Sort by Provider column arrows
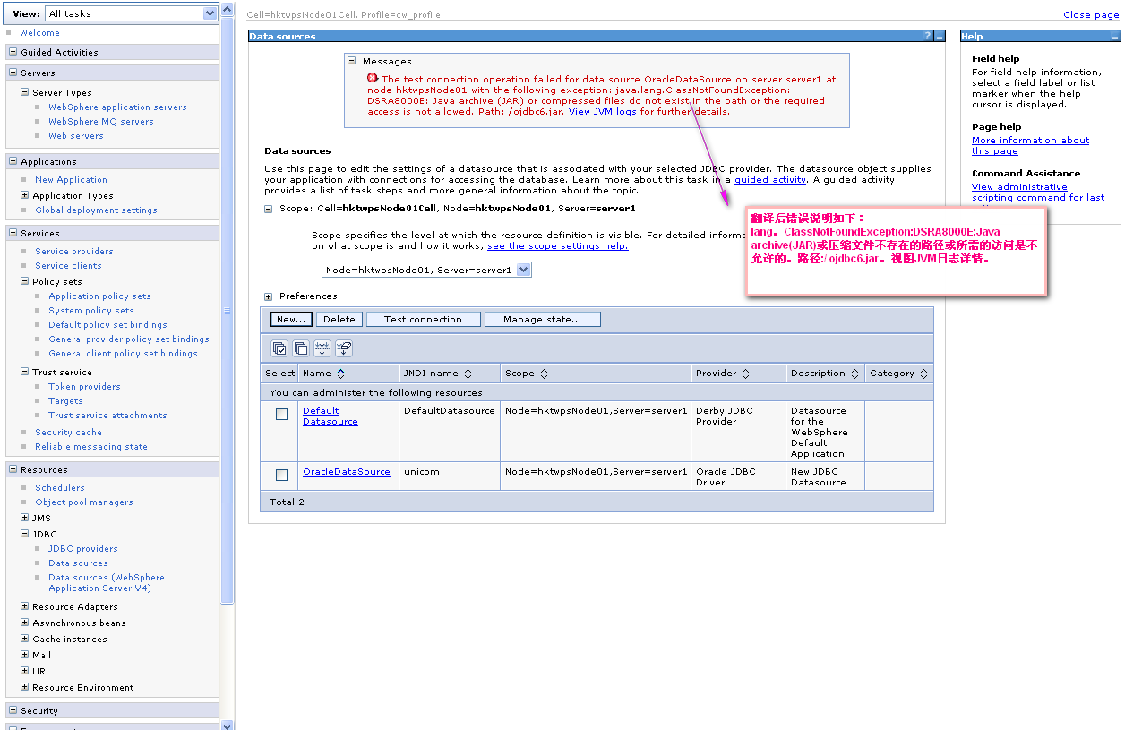This screenshot has height=730, width=1142. 746,374
